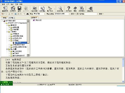Image resolution: width=125 pixels, height=93 pixels.
Task: Click the magnifier on the green floating bar
Action: 4,85
